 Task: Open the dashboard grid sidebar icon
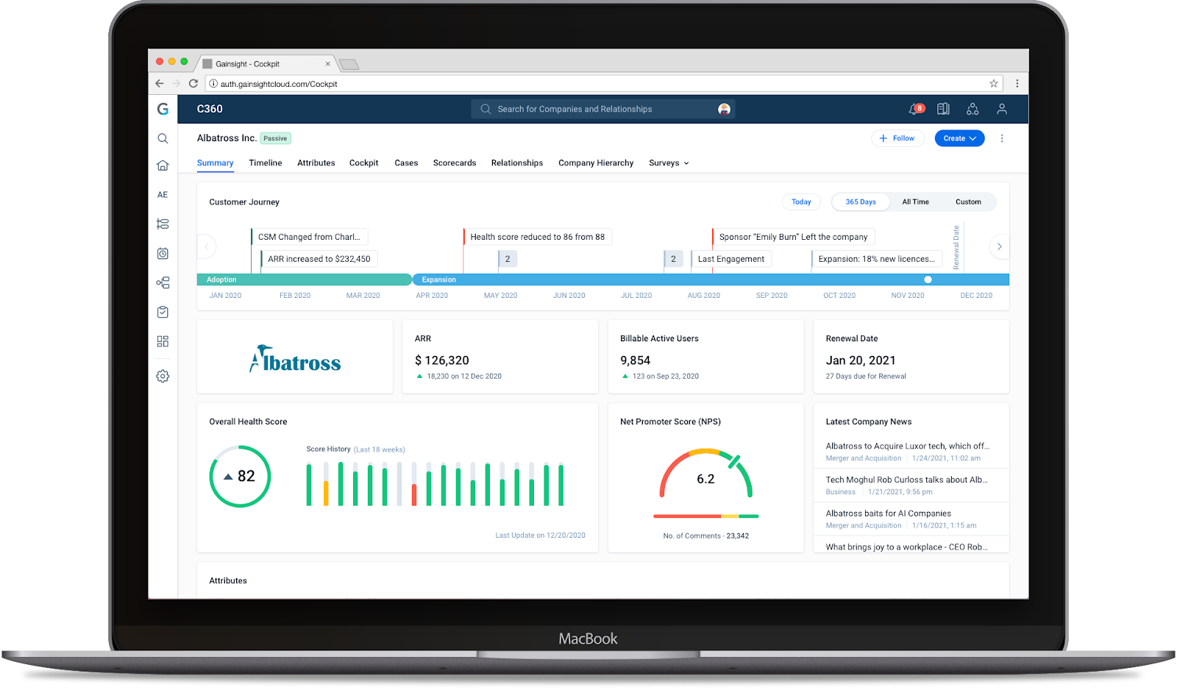point(163,341)
